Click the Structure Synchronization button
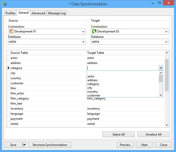 [x=50, y=145]
